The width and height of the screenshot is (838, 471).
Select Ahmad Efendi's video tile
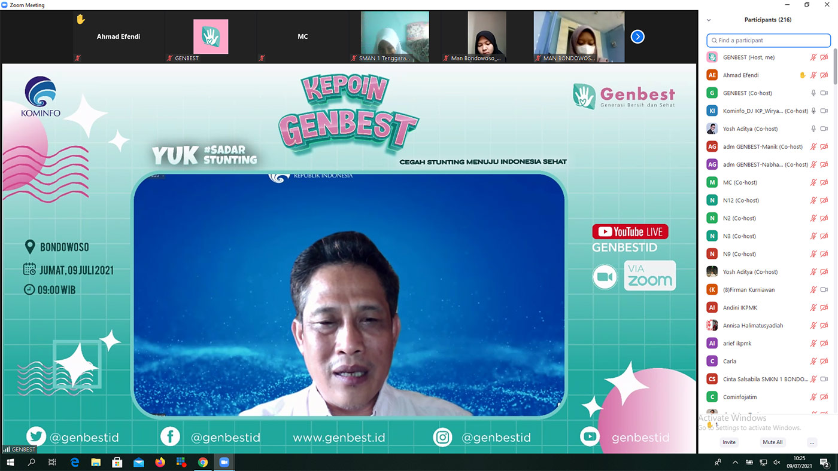(x=119, y=36)
